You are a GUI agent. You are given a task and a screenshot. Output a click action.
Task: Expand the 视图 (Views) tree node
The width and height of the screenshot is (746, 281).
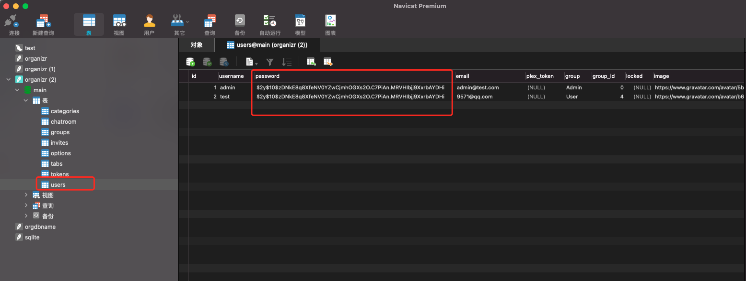point(26,195)
